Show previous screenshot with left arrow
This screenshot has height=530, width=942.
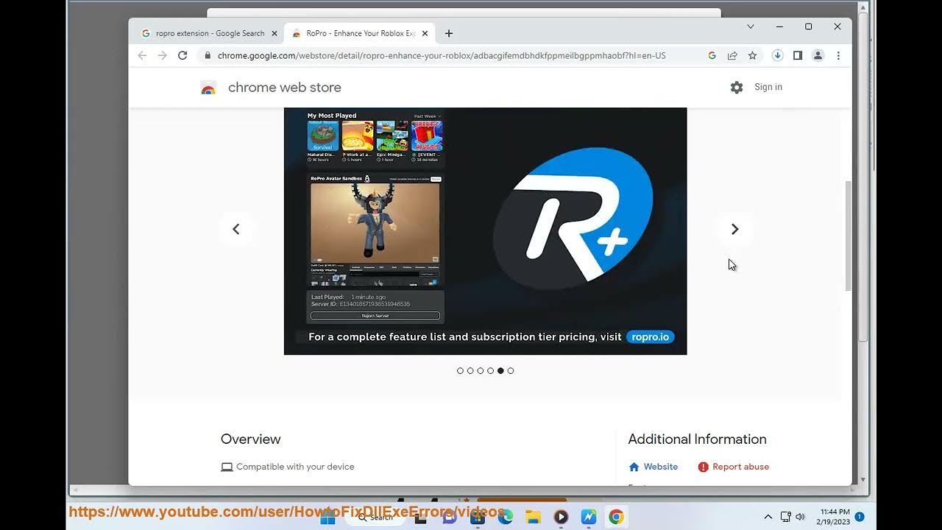[x=236, y=229]
